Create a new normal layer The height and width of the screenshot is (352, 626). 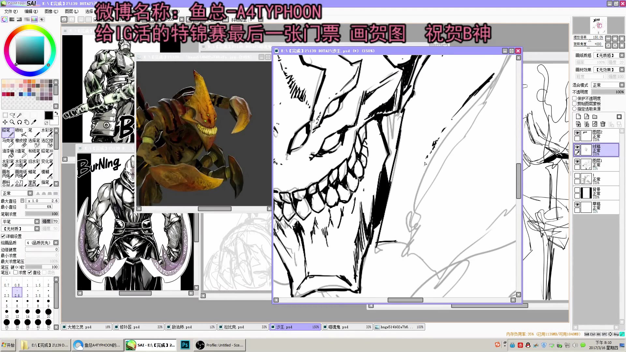tap(578, 117)
